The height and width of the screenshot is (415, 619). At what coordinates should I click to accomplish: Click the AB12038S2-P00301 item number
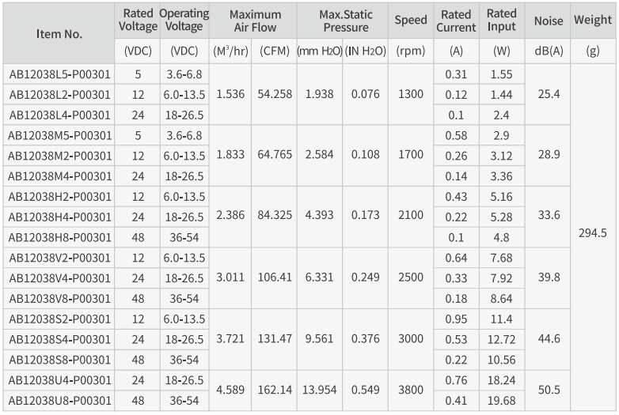59,319
